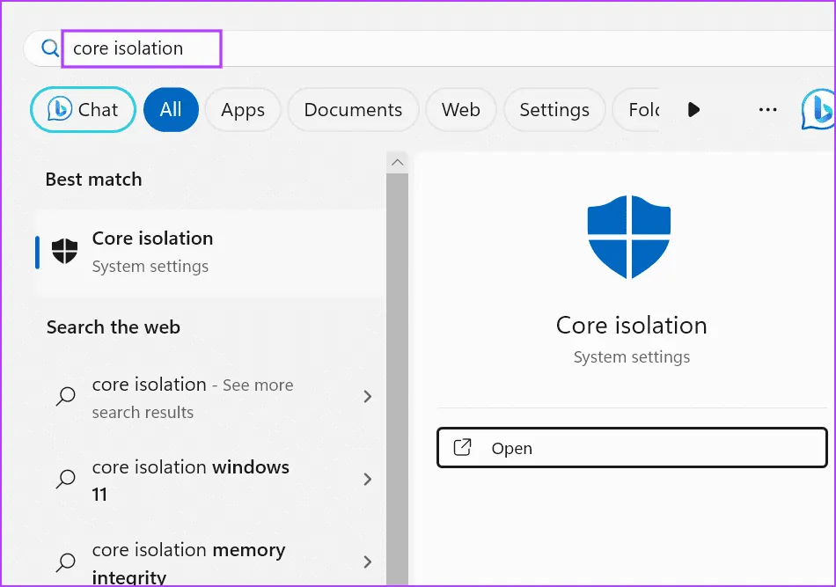Click the three-dots more options icon
The height and width of the screenshot is (587, 836).
767,110
